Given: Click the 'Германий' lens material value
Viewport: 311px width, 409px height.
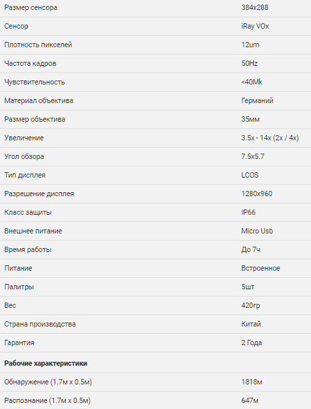Looking at the screenshot, I should (257, 100).
